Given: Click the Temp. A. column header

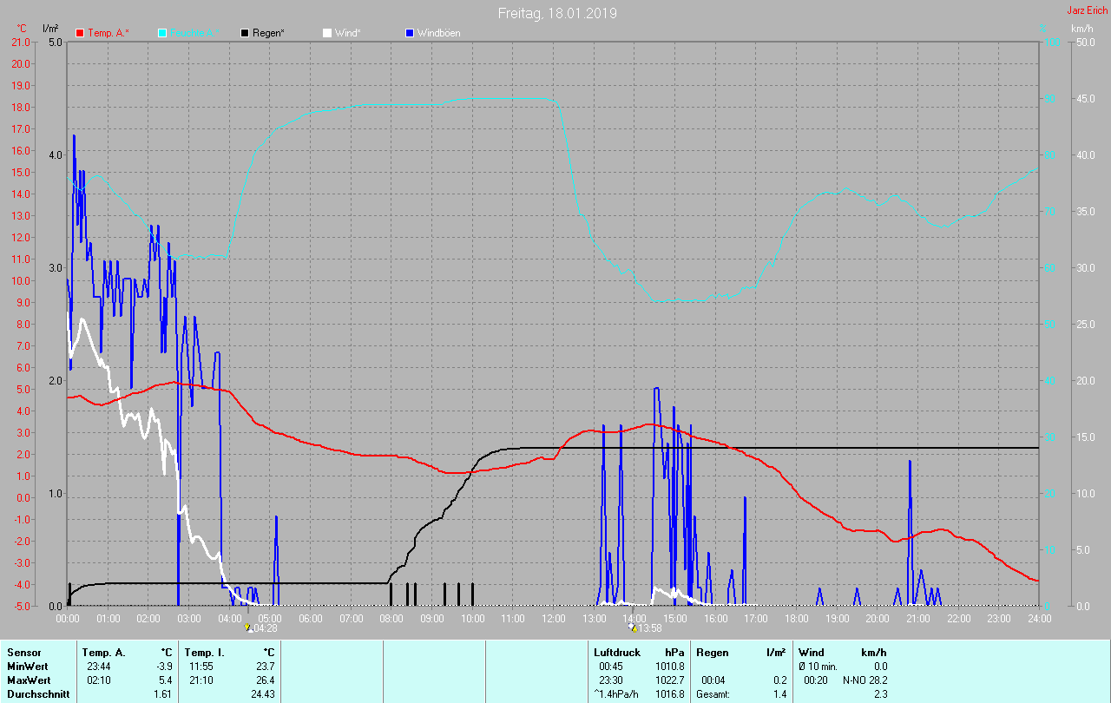Looking at the screenshot, I should tap(103, 652).
